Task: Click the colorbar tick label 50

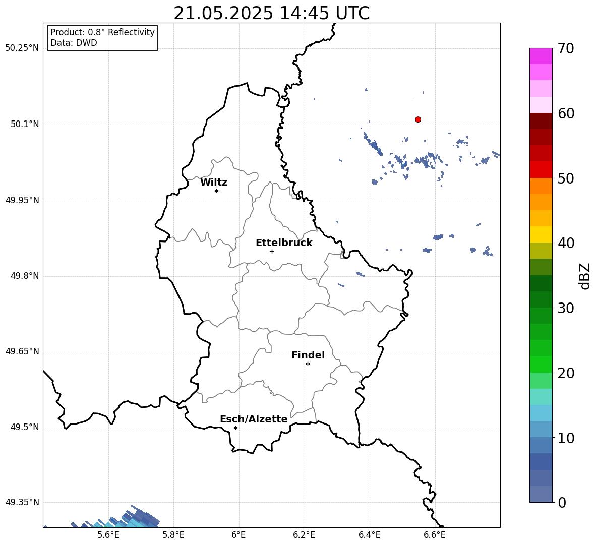Action: point(566,178)
